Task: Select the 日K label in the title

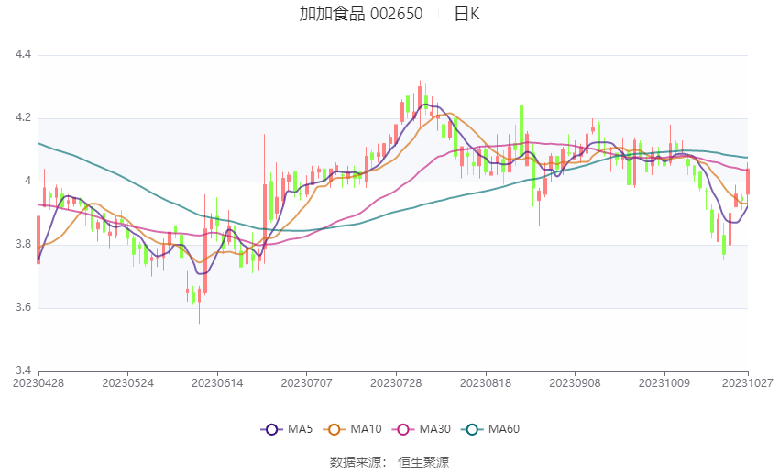Action: 467,14
